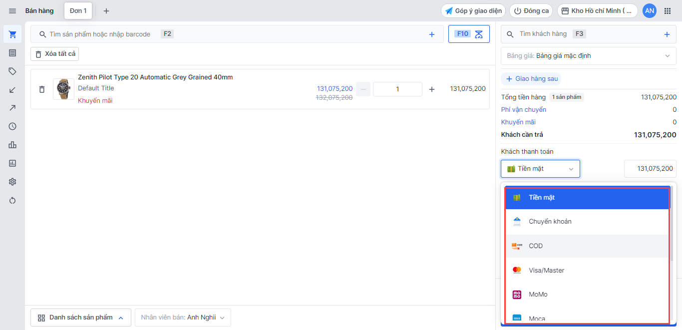Screen dimensions: 682x330
Task: Collapse the Tiền mặt payment dropdown
Action: click(x=540, y=169)
